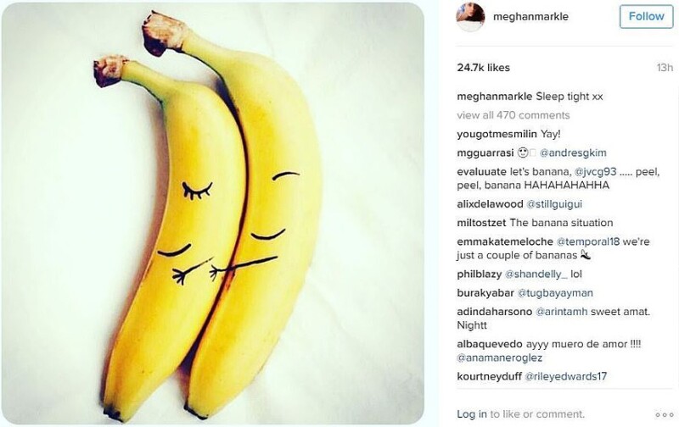679x427 pixels.
Task: Open the meghanmarkle username in header
Action: coord(530,16)
